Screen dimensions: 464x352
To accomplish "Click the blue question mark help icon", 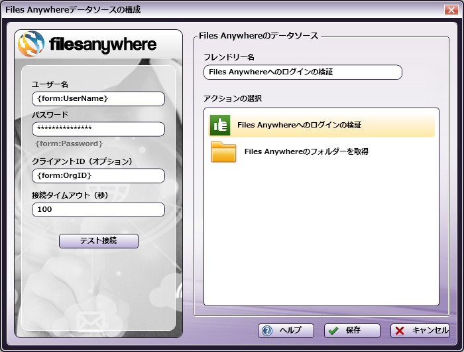I will (x=267, y=331).
